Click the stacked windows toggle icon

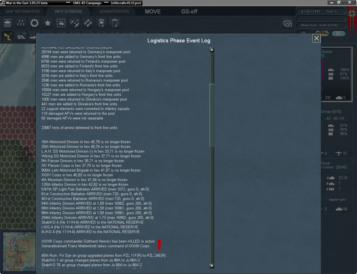[288, 24]
